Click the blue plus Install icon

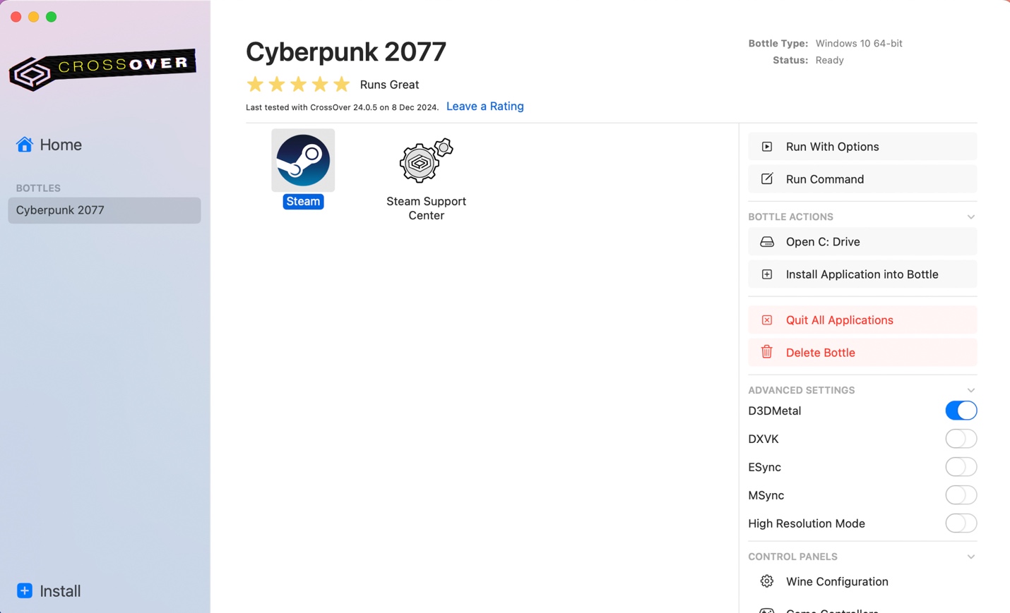[25, 590]
